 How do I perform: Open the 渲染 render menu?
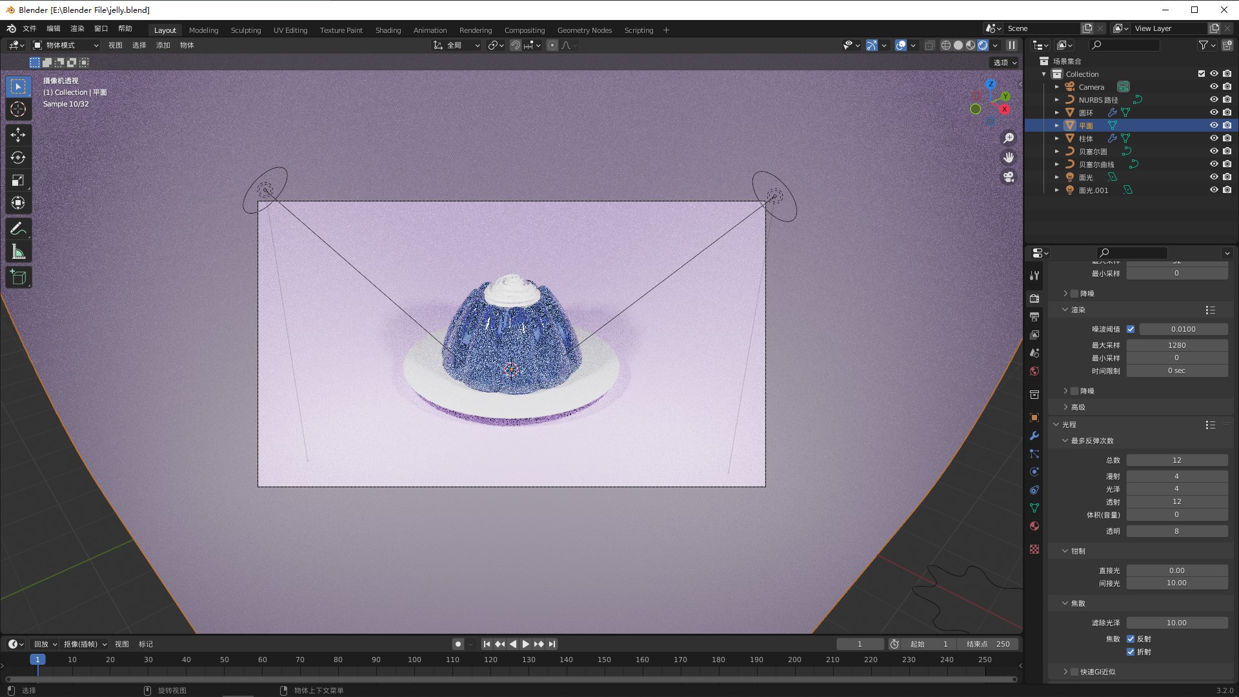click(77, 28)
